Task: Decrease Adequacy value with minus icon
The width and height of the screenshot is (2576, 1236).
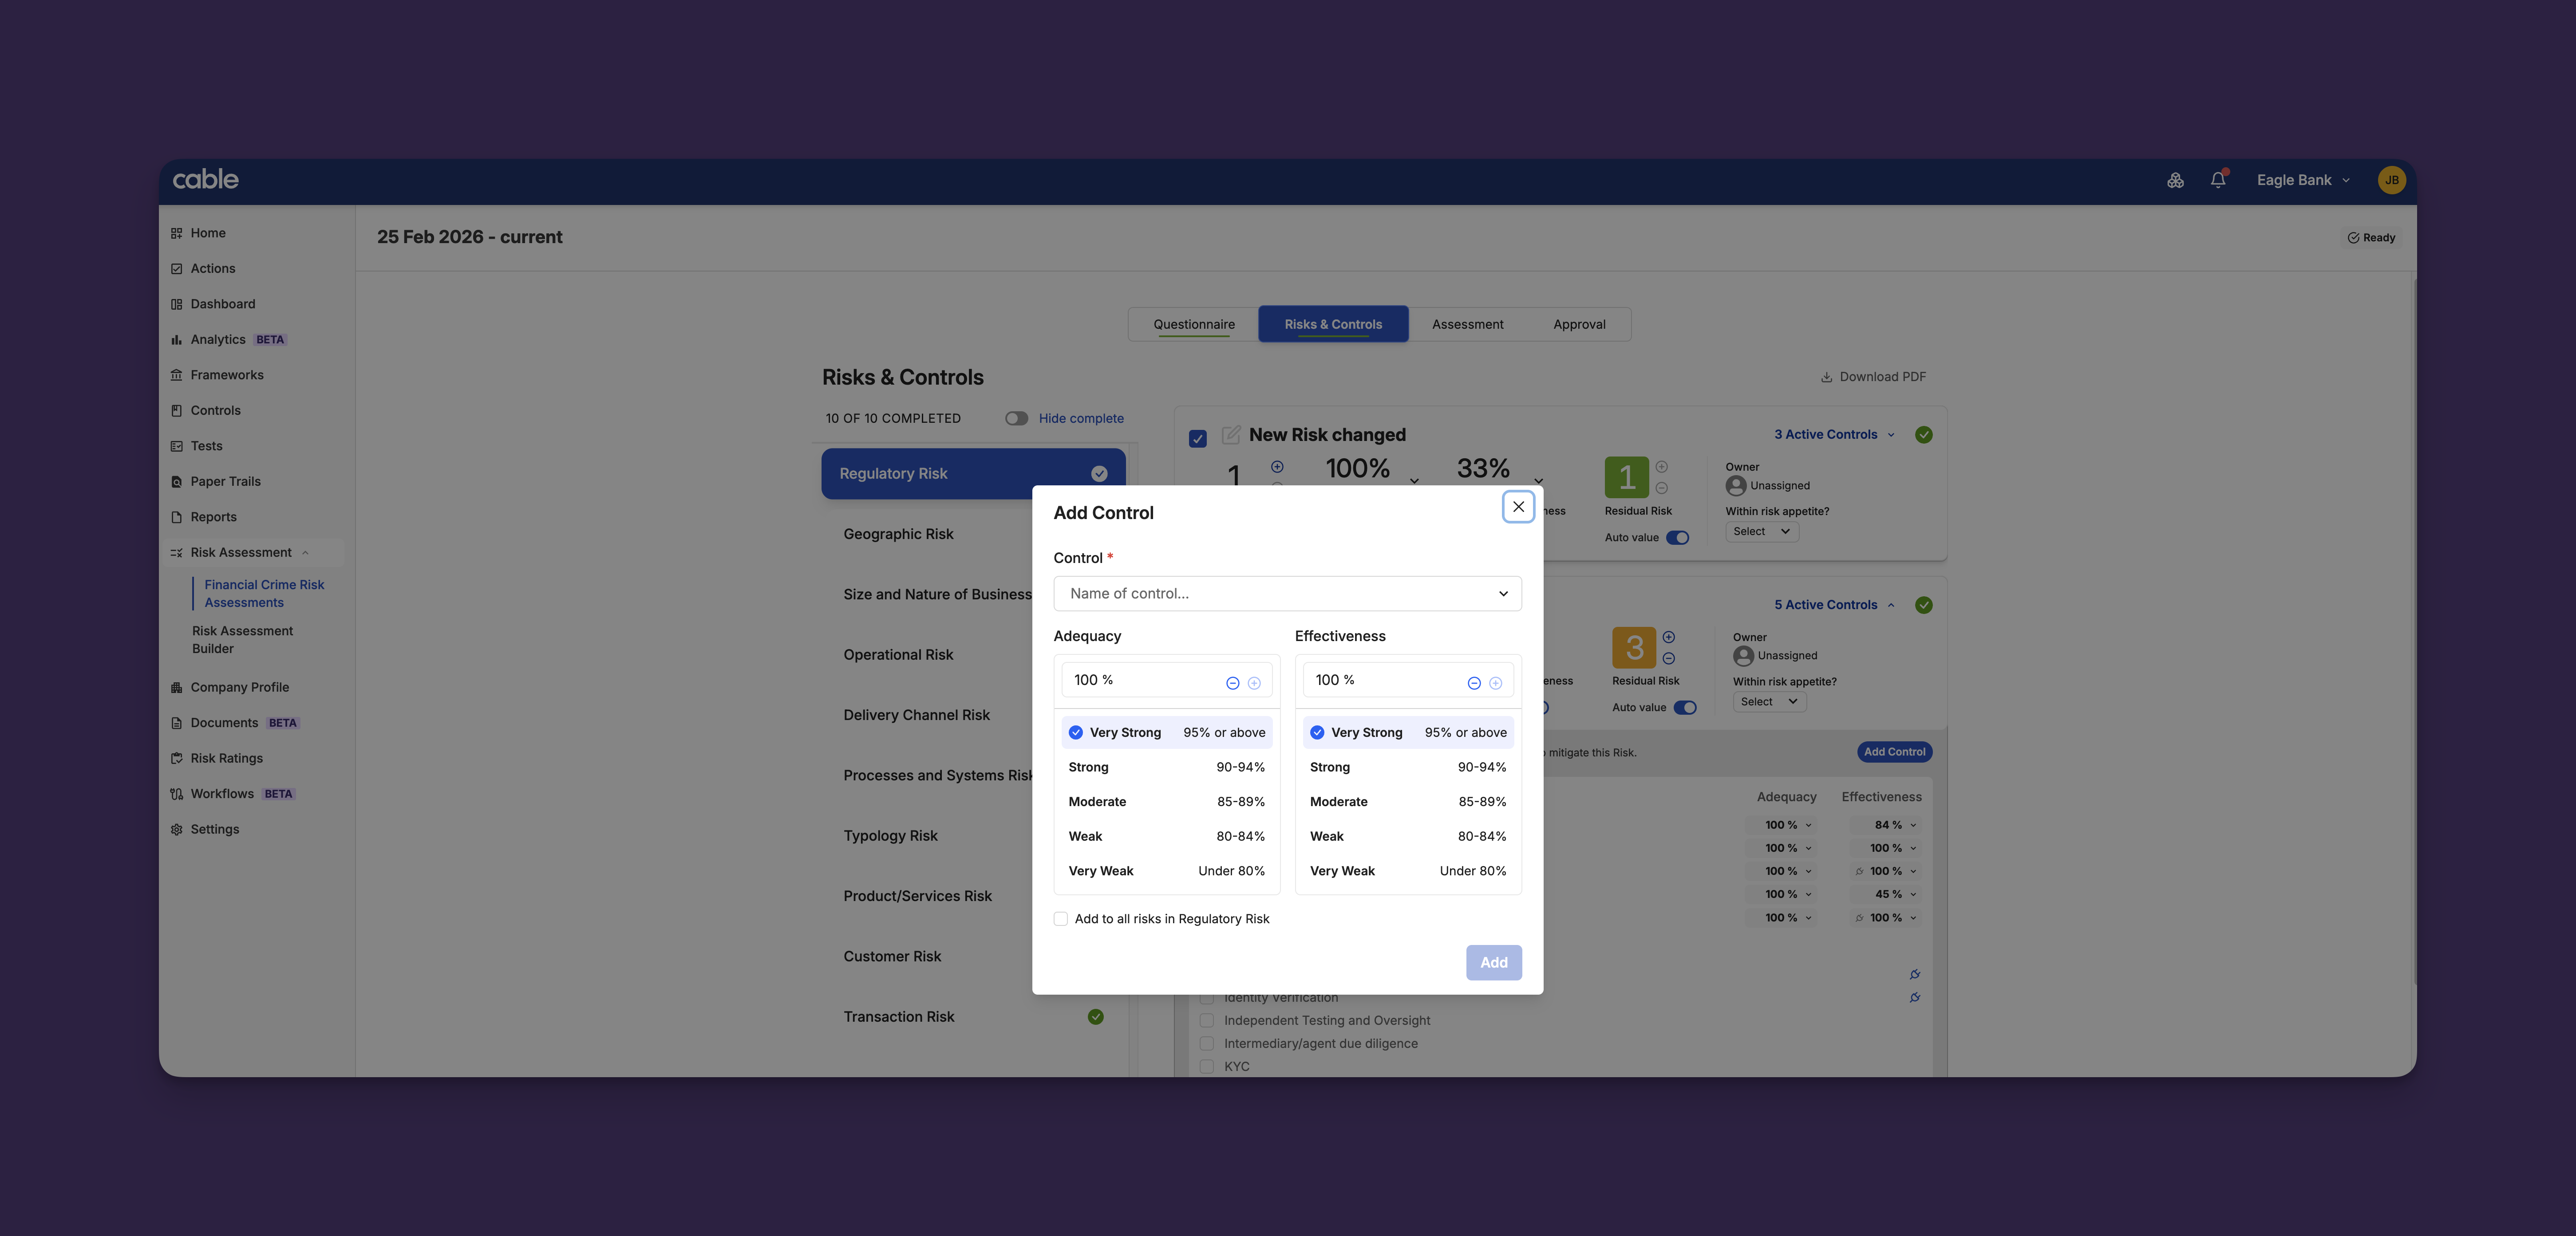Action: (1233, 684)
